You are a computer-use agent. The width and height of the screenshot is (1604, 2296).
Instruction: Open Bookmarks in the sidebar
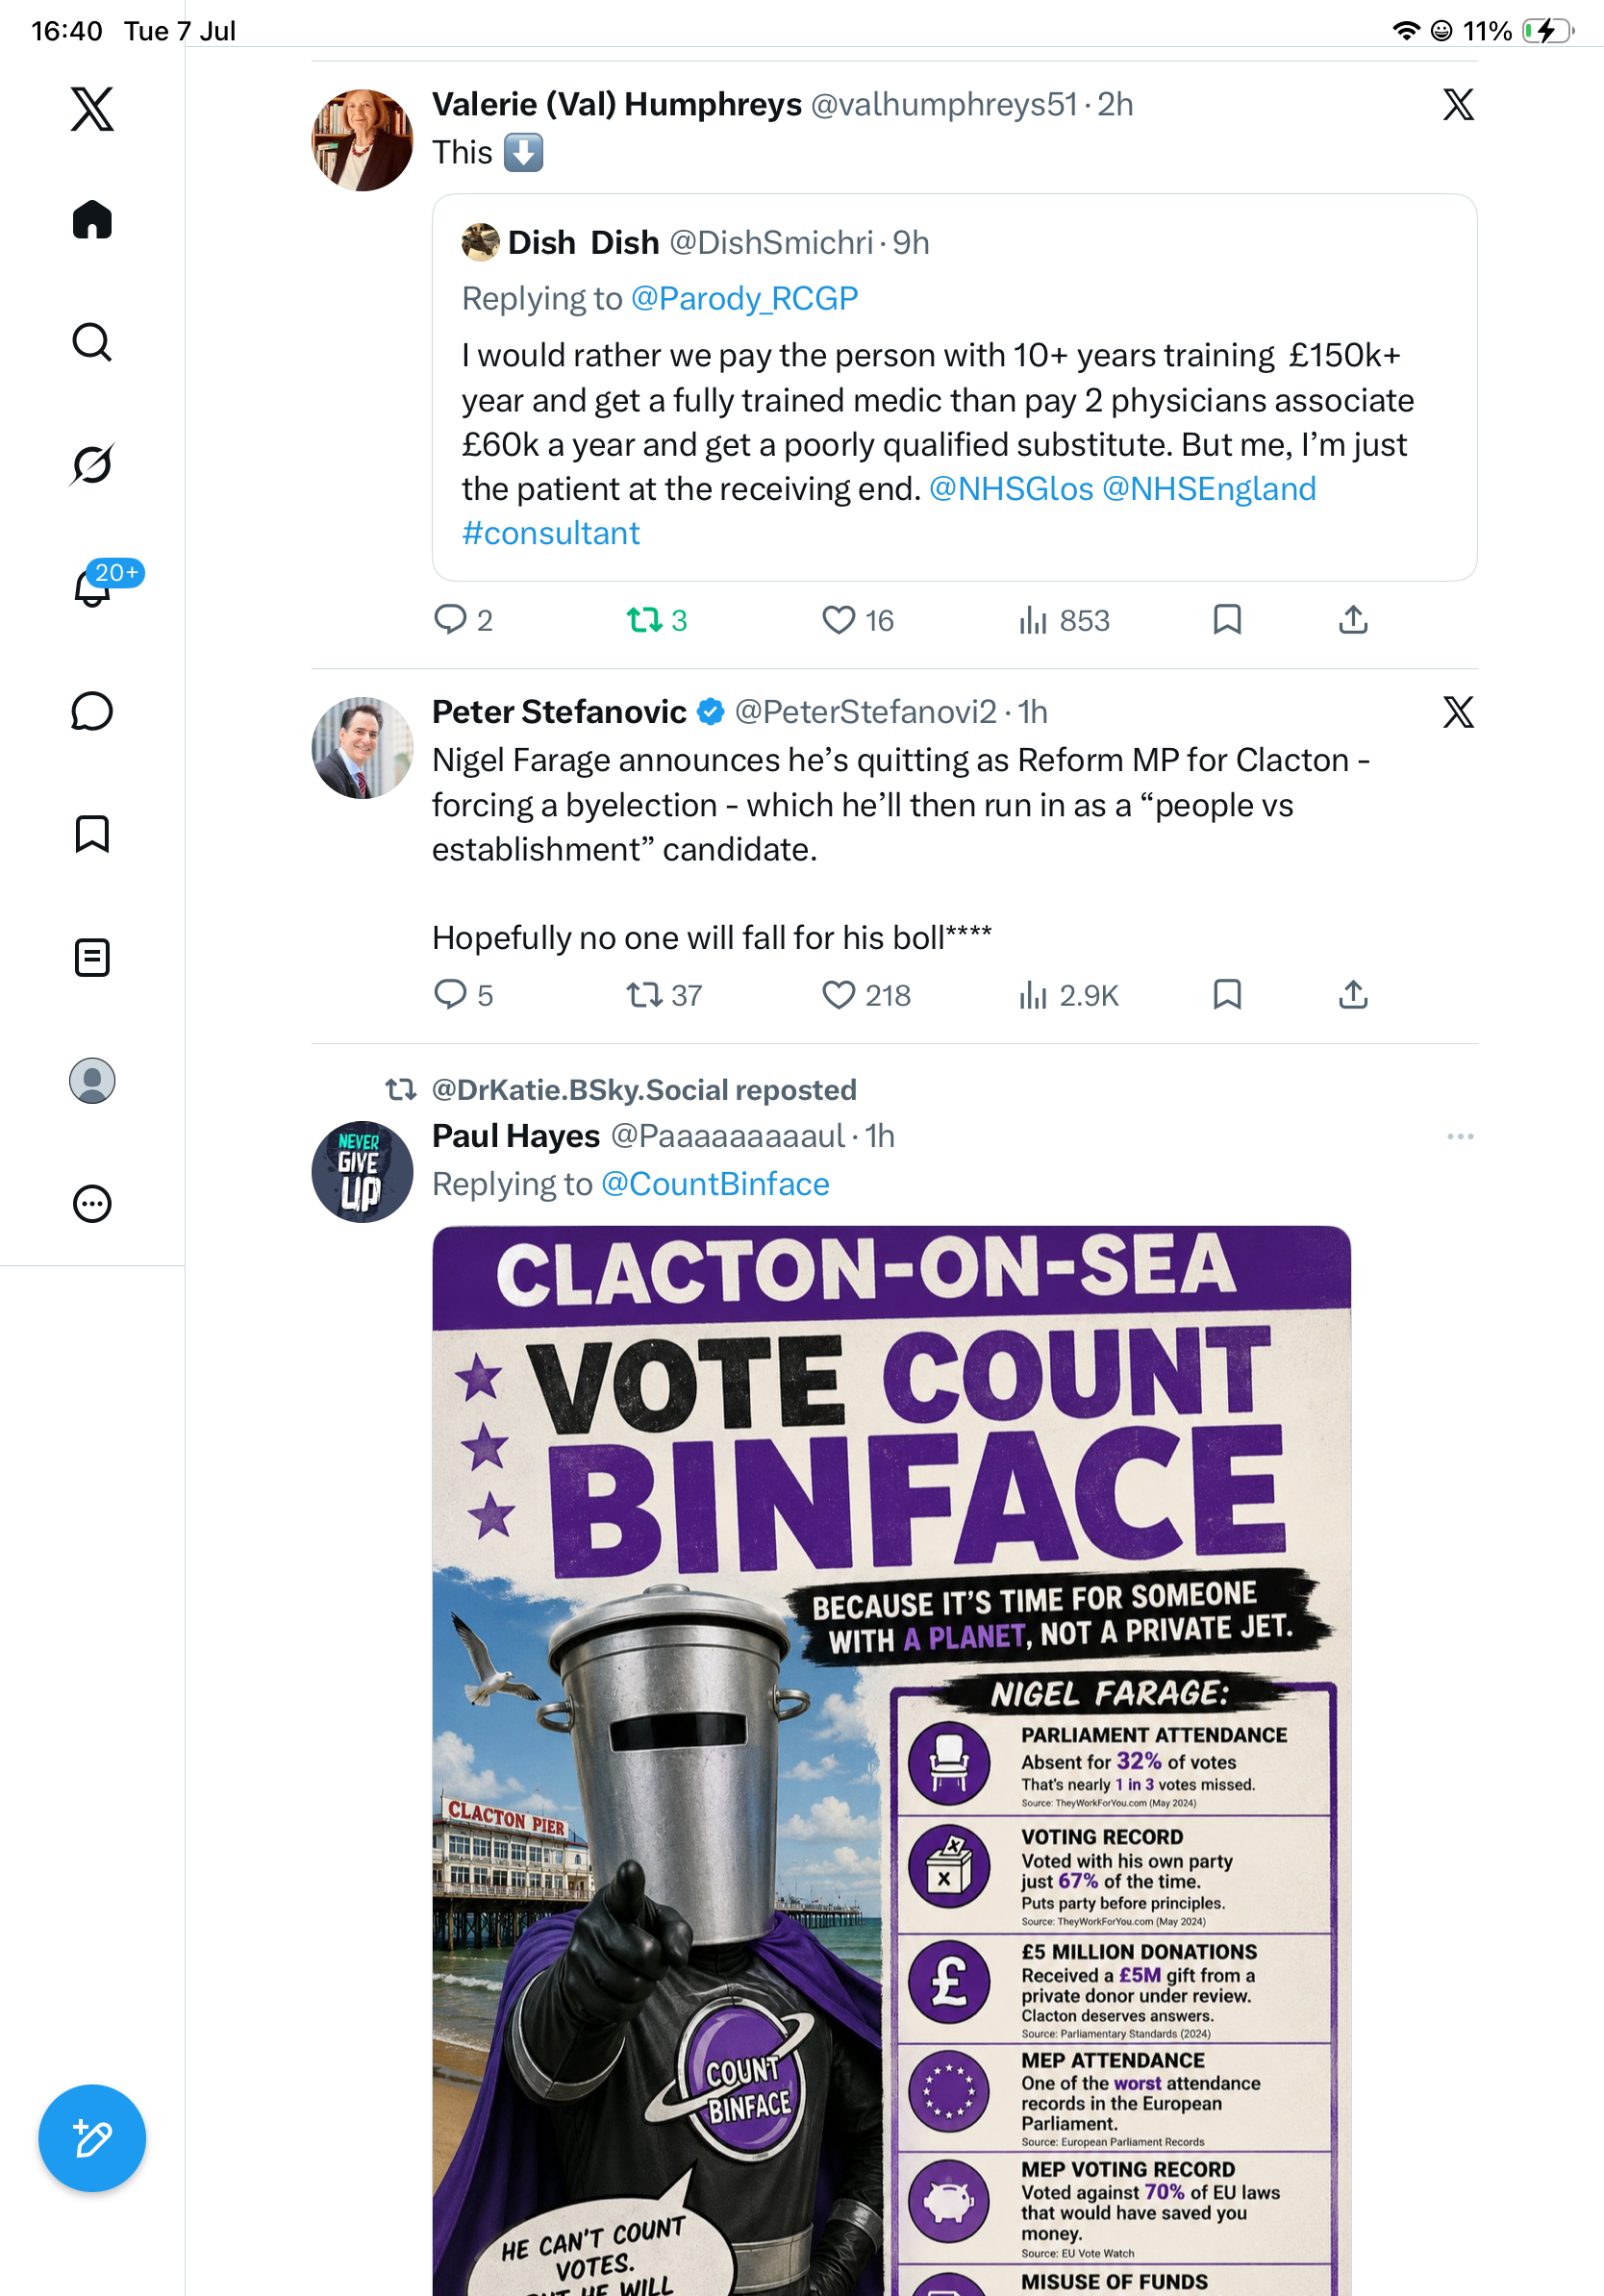click(x=92, y=834)
